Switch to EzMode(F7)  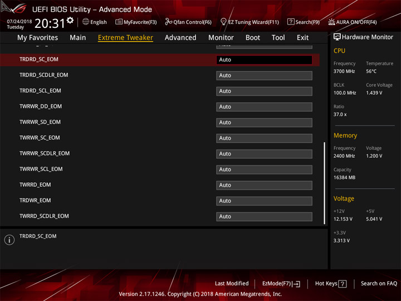click(x=281, y=284)
